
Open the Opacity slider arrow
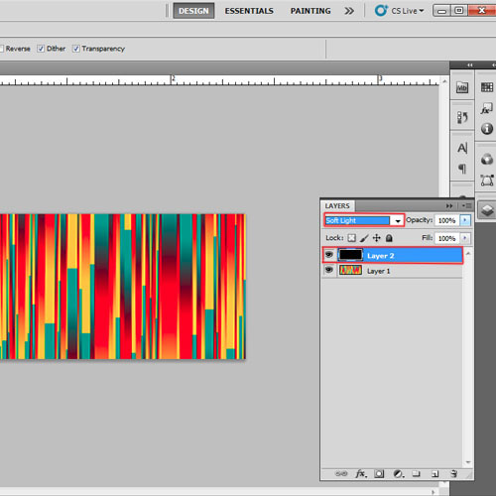(465, 220)
